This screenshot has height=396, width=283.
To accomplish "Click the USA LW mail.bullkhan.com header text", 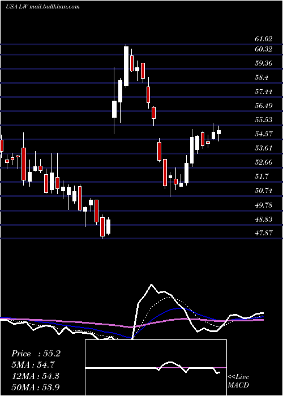I will (42, 7).
